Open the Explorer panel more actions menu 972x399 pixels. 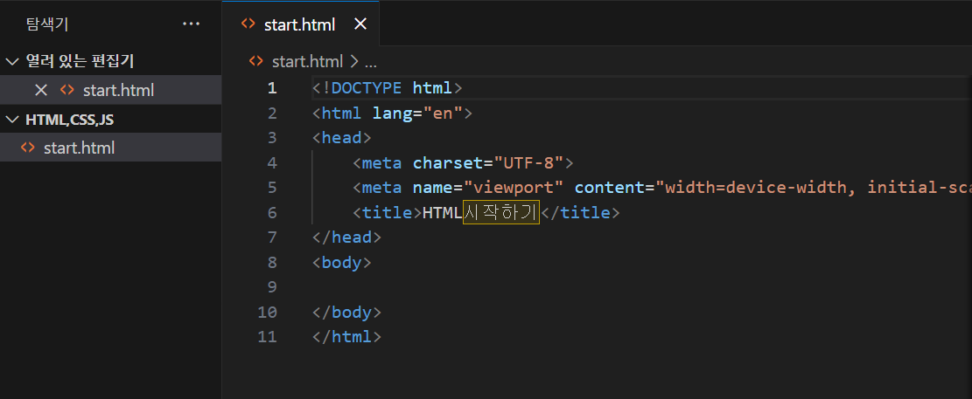tap(192, 24)
